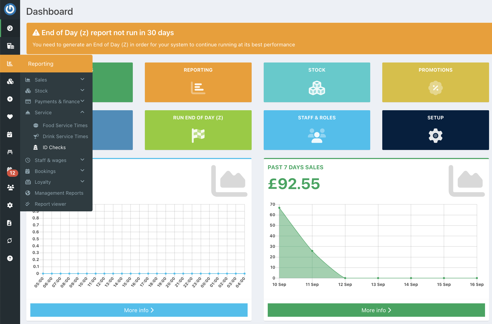Click the gear icon on Setup tile
Viewport: 492px width, 324px height.
[x=435, y=135]
